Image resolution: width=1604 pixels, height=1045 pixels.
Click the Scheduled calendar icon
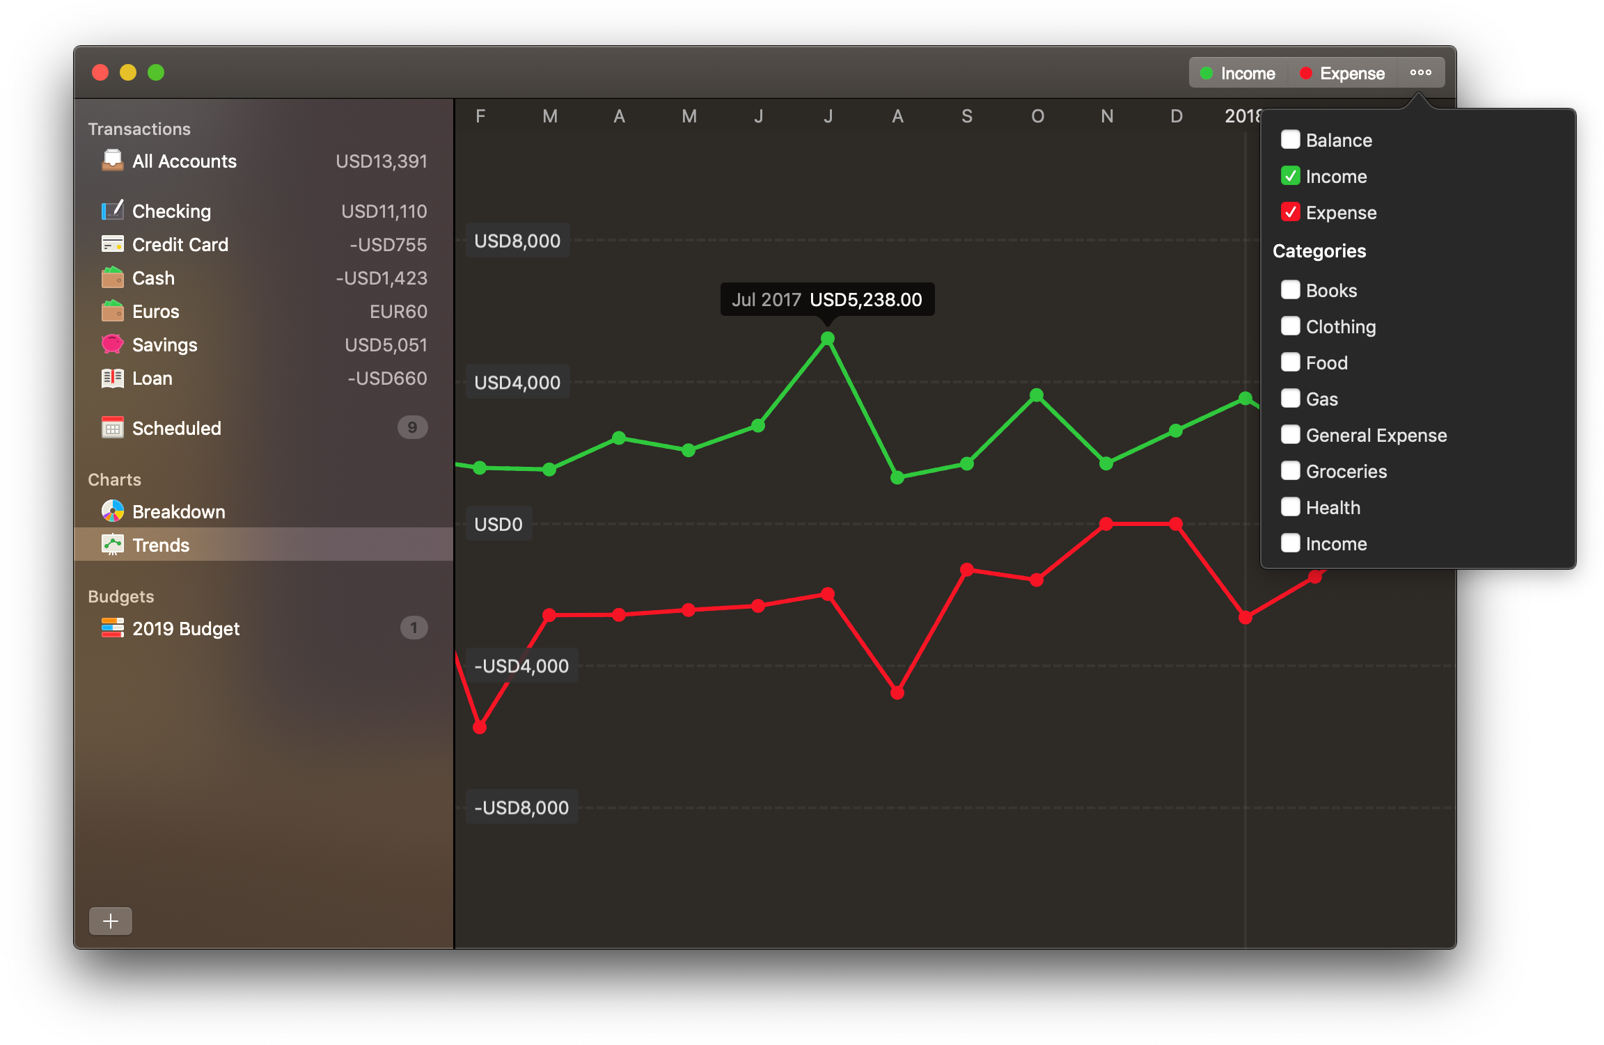(x=112, y=427)
